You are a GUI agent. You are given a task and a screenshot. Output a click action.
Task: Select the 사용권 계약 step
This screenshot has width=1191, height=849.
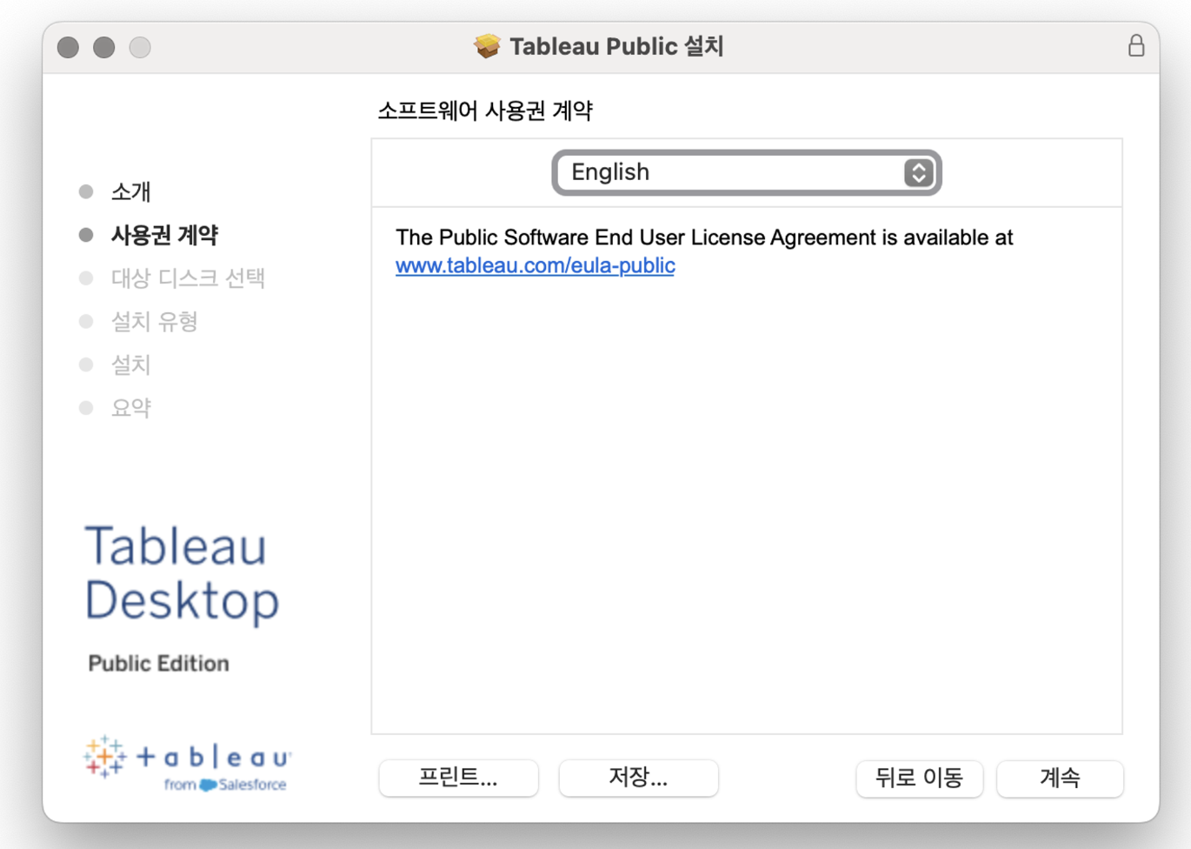164,235
